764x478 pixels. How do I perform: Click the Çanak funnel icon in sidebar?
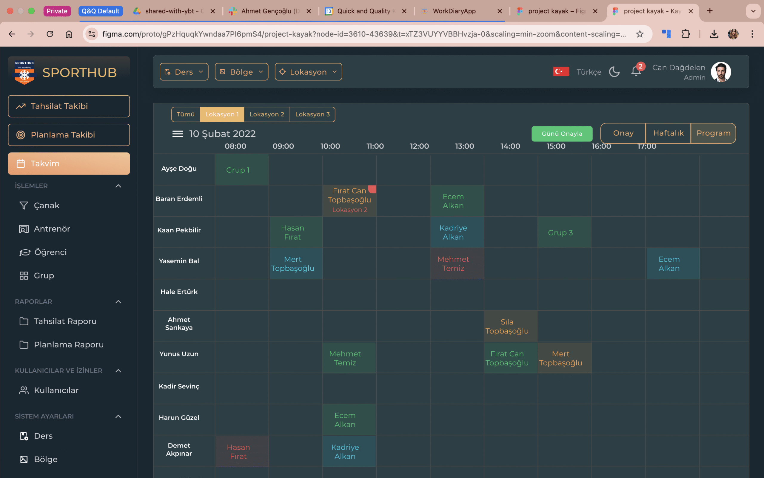pyautogui.click(x=24, y=206)
